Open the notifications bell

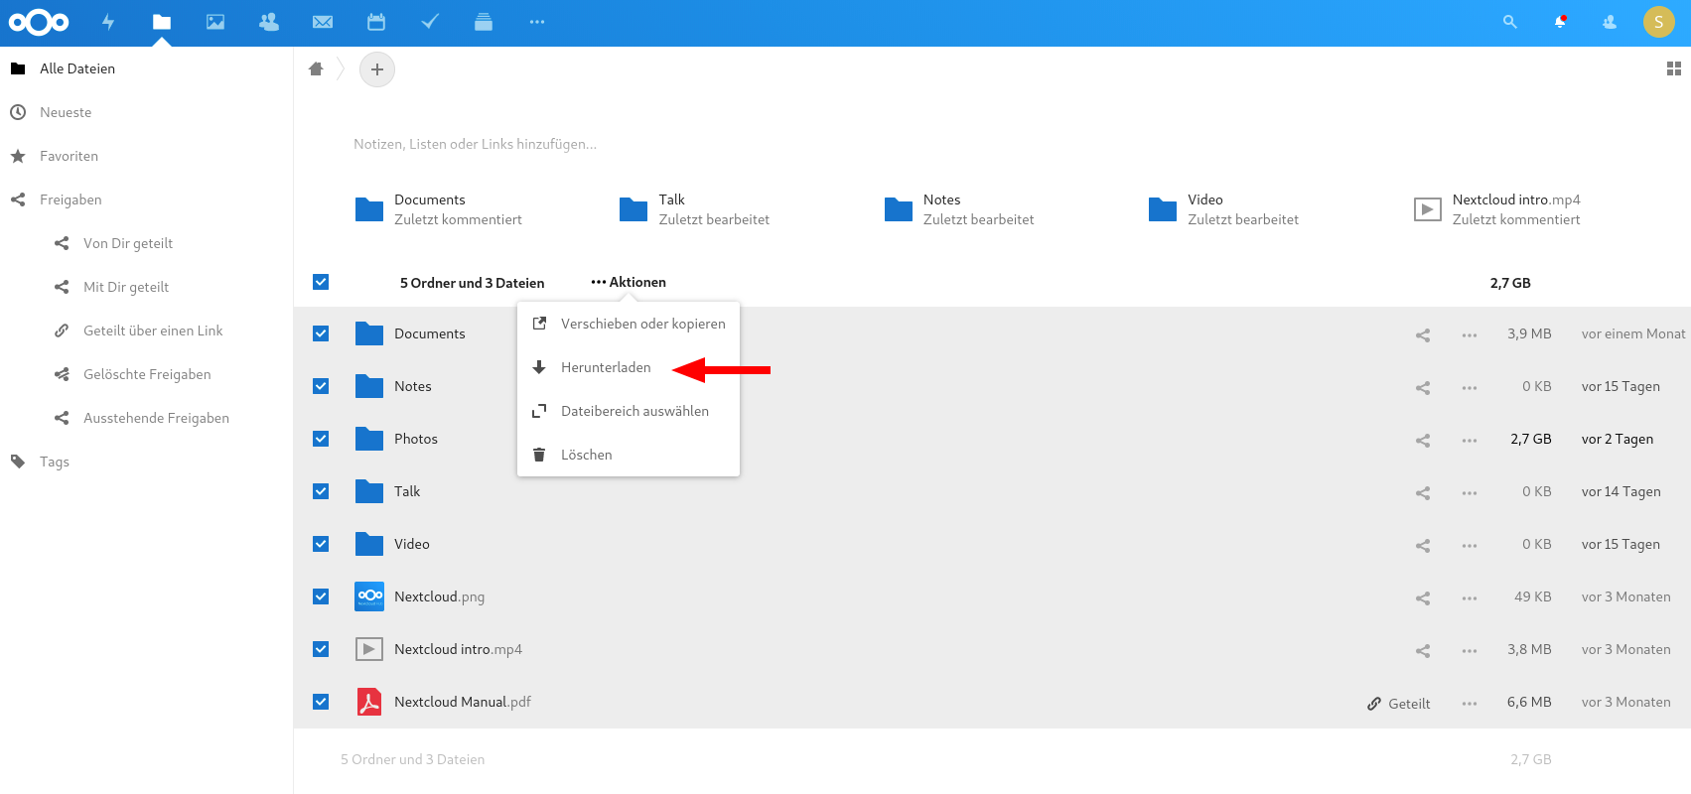click(x=1560, y=22)
